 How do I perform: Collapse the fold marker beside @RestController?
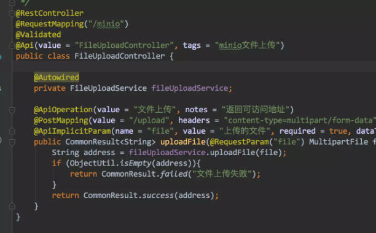click(12, 13)
